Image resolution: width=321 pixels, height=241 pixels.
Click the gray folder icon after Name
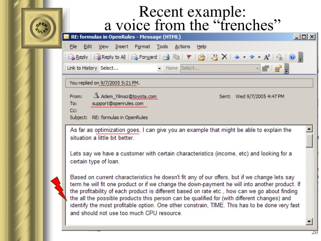(266, 68)
